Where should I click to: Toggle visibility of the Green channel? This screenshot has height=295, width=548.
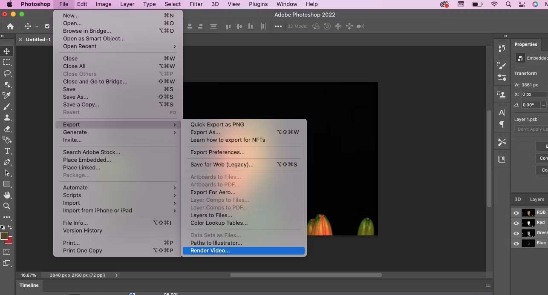tap(516, 233)
